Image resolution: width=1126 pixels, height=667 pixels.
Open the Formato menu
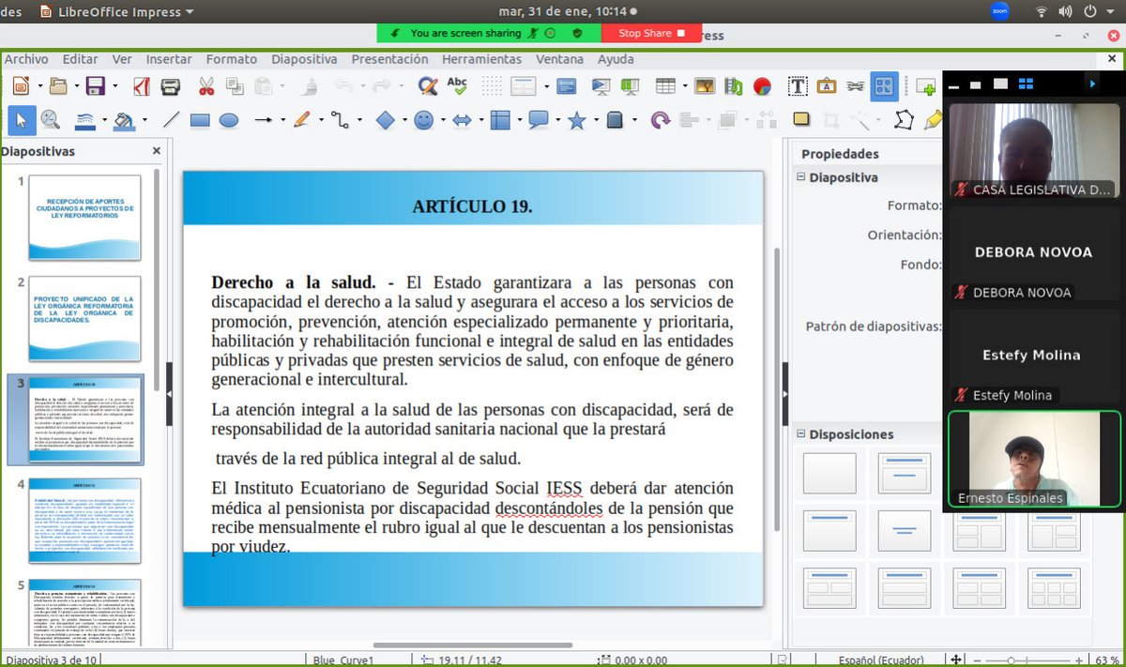[232, 59]
